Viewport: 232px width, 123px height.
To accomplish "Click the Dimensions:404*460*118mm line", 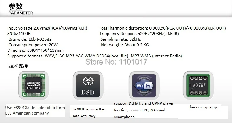I will (x=36, y=50).
